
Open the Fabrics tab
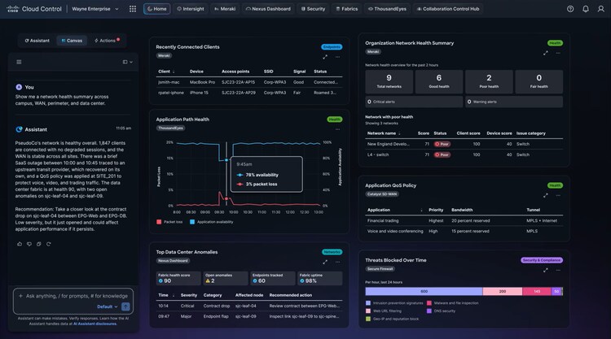coord(347,9)
